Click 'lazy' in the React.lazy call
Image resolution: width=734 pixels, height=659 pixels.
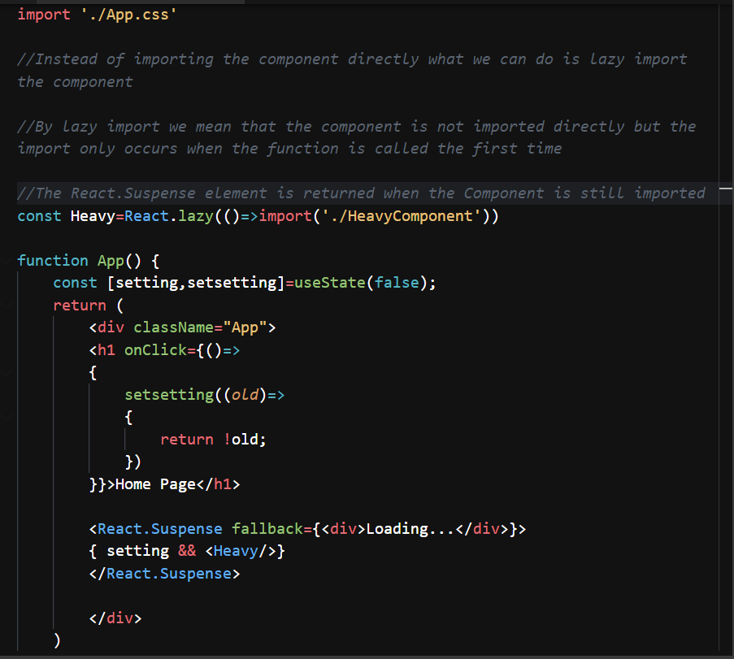point(196,216)
